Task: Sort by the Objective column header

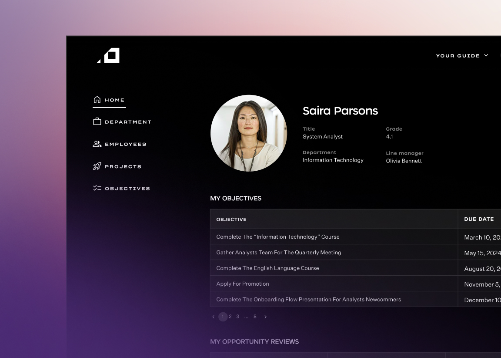Action: (x=231, y=220)
